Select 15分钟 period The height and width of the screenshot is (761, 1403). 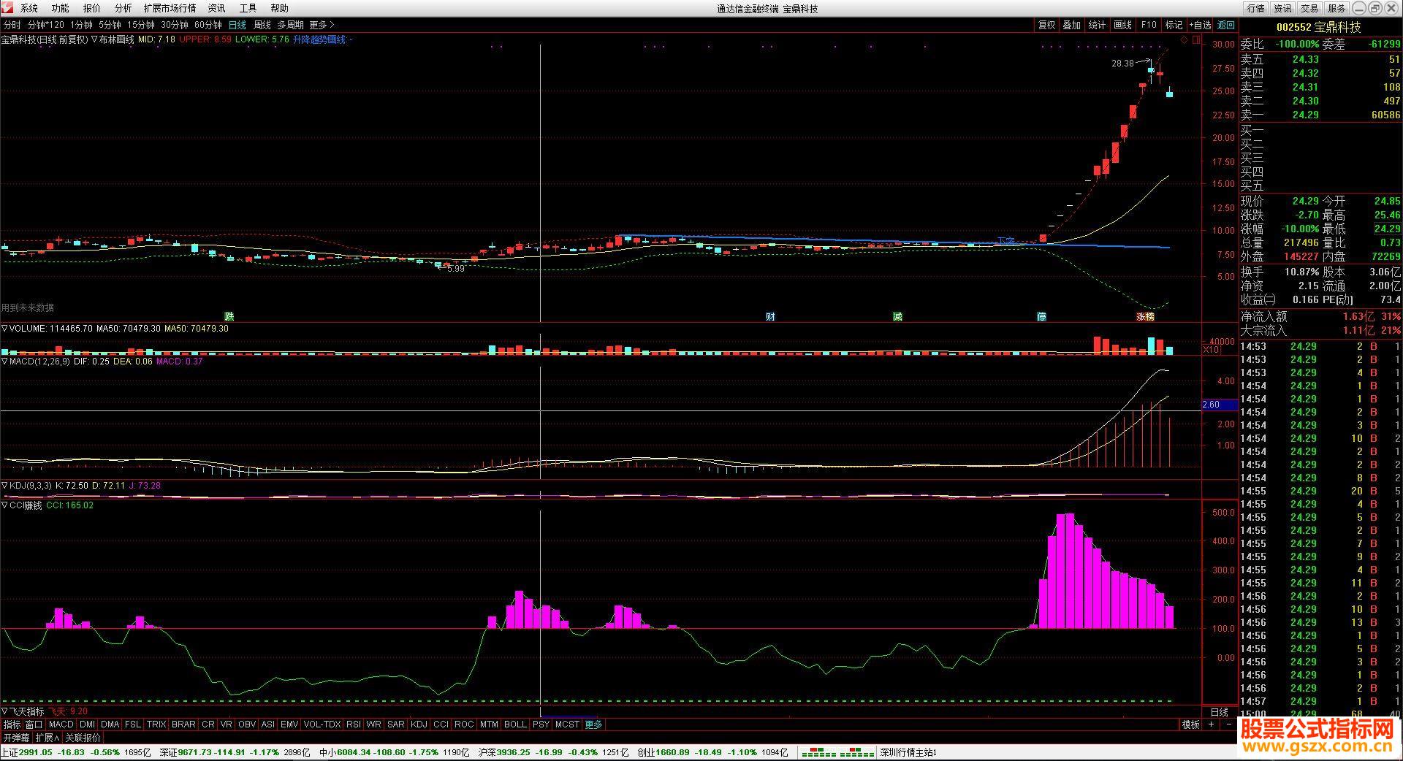tap(141, 25)
